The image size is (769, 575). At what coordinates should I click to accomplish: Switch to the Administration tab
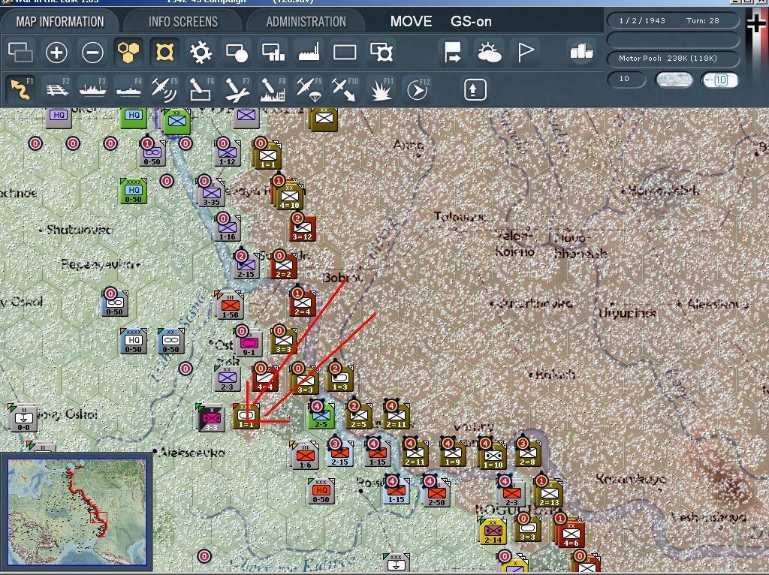point(306,22)
